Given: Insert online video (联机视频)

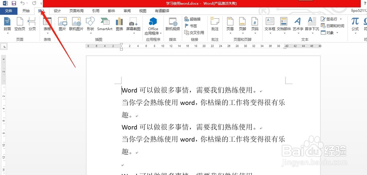Looking at the screenshot, I should 173,24.
